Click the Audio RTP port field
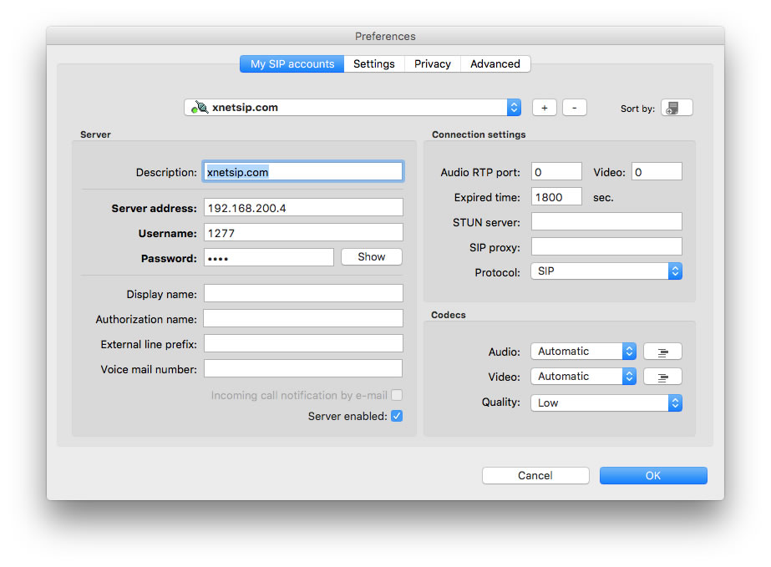The width and height of the screenshot is (771, 567). (x=556, y=172)
